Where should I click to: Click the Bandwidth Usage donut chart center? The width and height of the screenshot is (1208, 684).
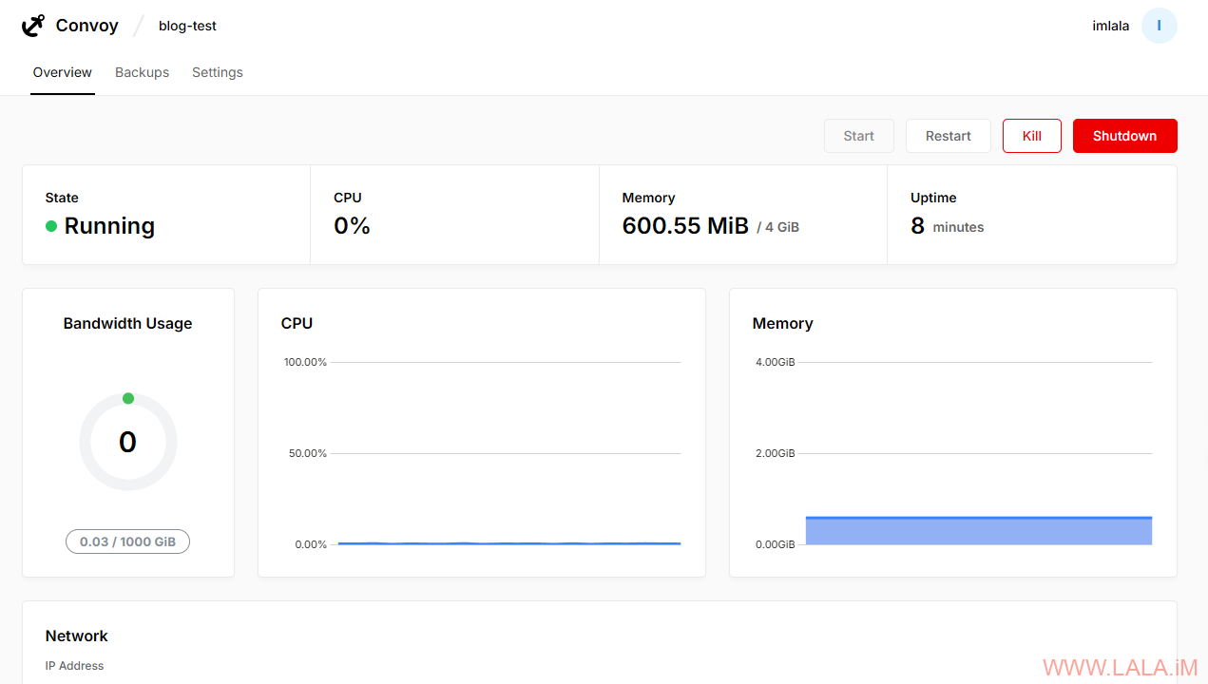(127, 442)
